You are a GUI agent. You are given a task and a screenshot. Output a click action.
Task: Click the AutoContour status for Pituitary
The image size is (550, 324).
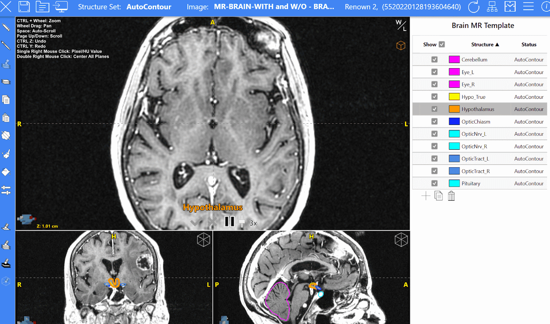coord(529,184)
